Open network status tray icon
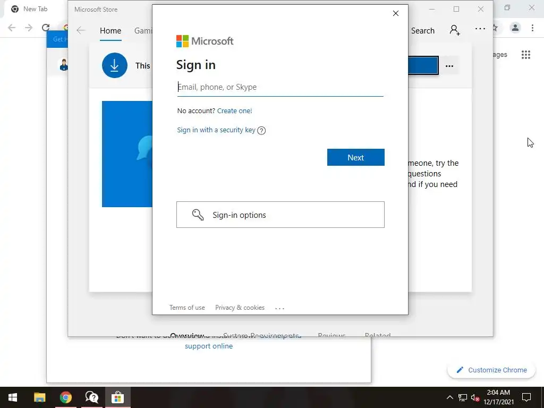This screenshot has height=408, width=544. point(463,397)
